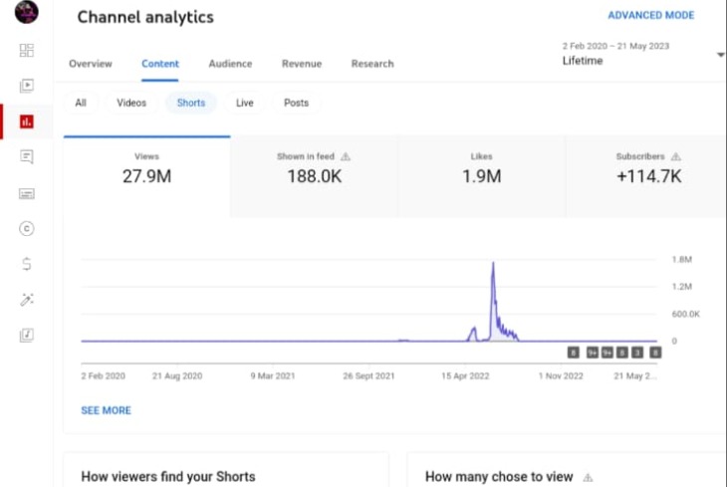
Task: Select the Content tab
Action: (160, 64)
